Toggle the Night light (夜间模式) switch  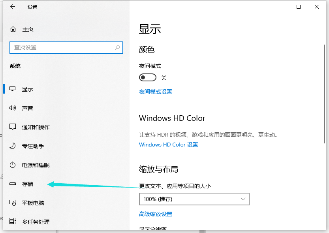coord(148,78)
